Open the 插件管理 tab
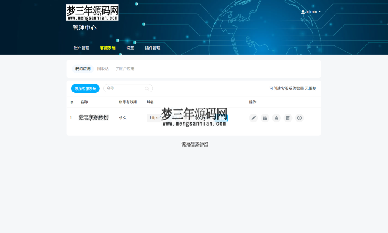 click(152, 48)
